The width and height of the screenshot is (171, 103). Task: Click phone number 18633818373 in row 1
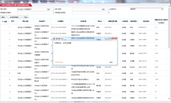click(142, 27)
